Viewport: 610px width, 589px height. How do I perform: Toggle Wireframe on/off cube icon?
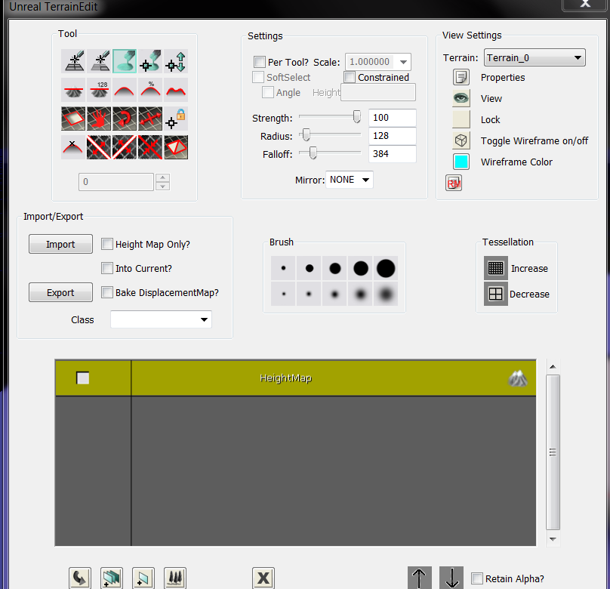point(461,140)
